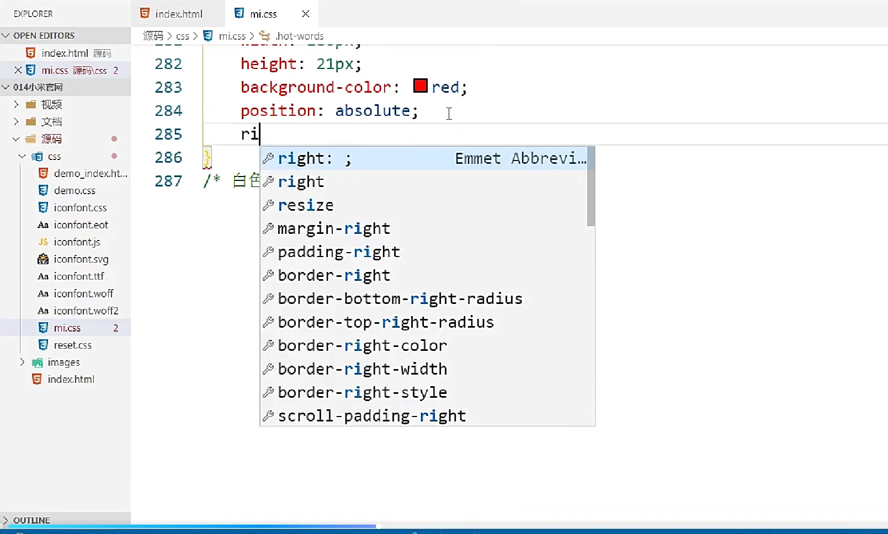Click the CSS icon beside reset.css

43,345
